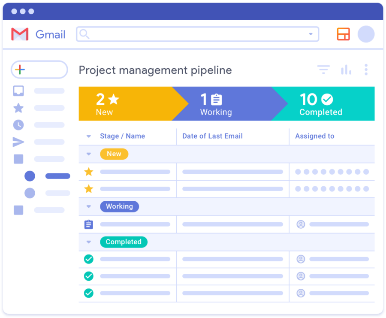The height and width of the screenshot is (318, 386).
Task: Click the green checkmark on the first Completed row
Action: 89,259
